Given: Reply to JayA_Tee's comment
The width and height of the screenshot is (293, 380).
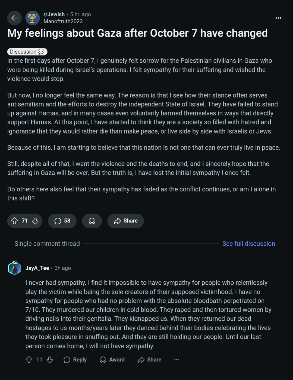Looking at the screenshot, I should coord(75,360).
